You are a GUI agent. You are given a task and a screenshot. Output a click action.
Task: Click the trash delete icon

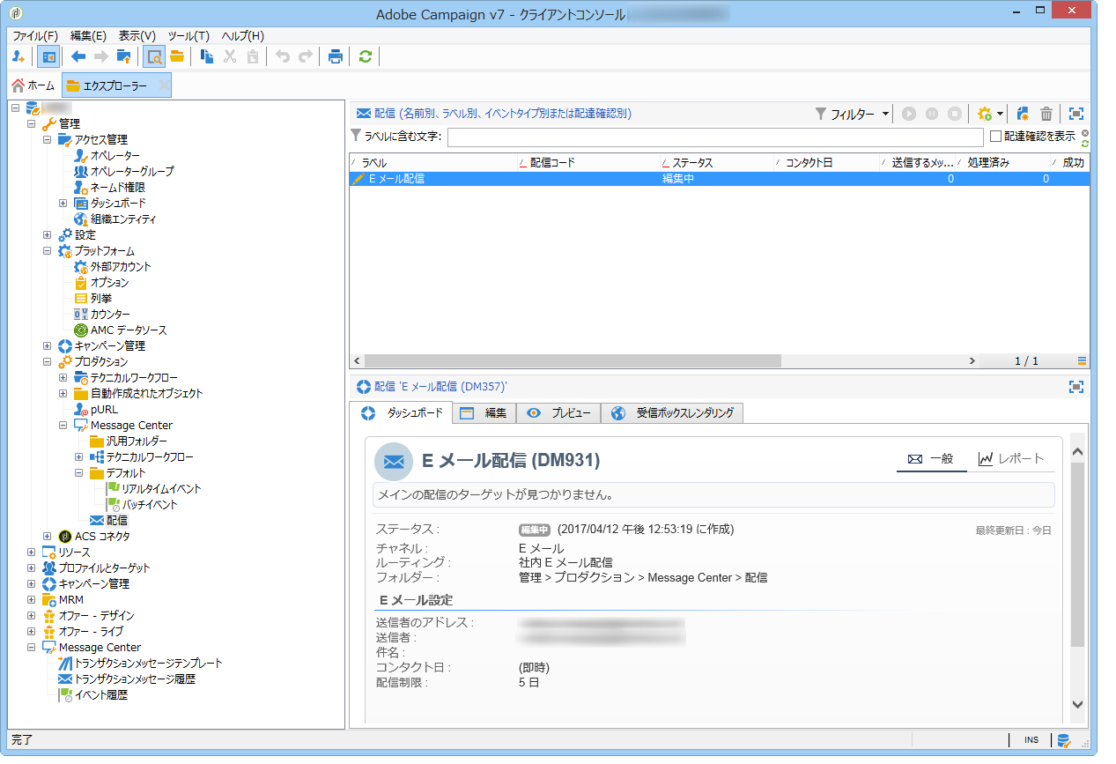(1046, 114)
